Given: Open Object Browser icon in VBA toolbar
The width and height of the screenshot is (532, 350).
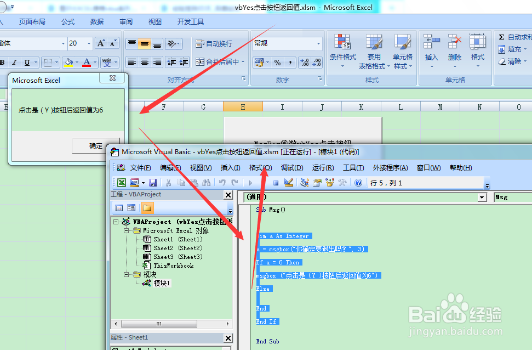Looking at the screenshot, I should coord(330,183).
